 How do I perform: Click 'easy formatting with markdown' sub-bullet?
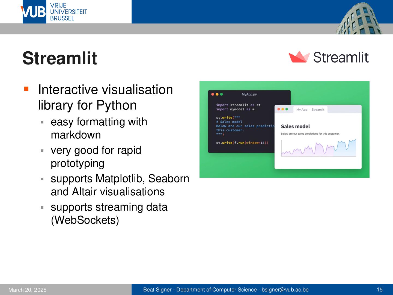pyautogui.click(x=99, y=128)
